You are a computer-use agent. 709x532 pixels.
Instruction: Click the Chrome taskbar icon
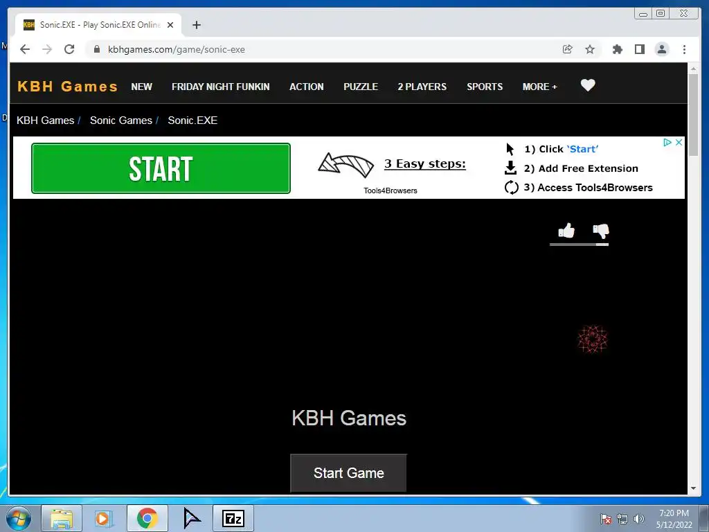(147, 518)
